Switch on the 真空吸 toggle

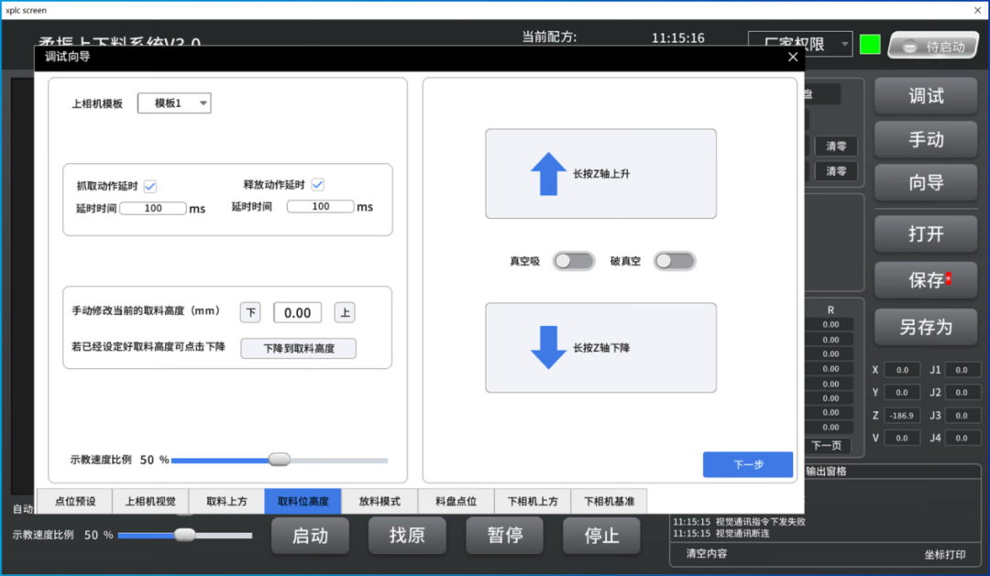click(573, 261)
